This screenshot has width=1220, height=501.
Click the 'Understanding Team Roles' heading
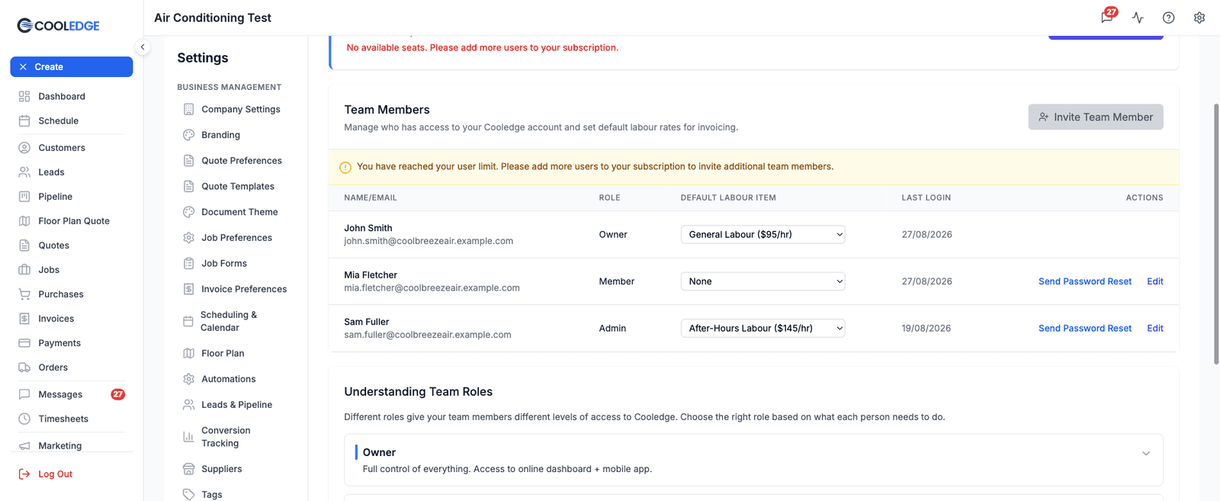pos(418,391)
